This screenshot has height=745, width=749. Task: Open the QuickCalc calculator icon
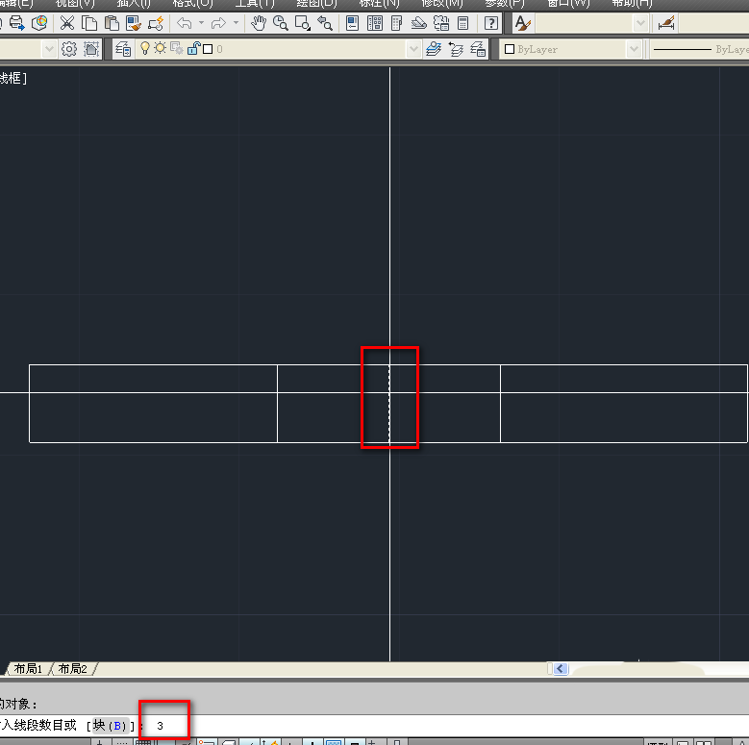[462, 22]
